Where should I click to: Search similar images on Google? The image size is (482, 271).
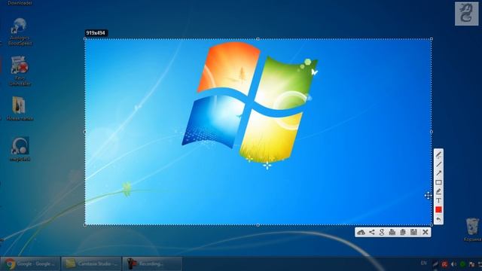[382, 233]
